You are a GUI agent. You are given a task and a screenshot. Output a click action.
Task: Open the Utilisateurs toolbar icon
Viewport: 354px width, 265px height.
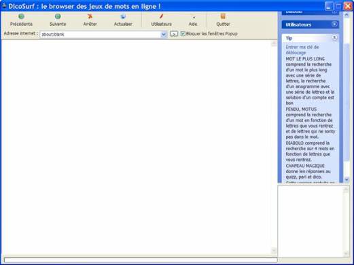coord(161,16)
